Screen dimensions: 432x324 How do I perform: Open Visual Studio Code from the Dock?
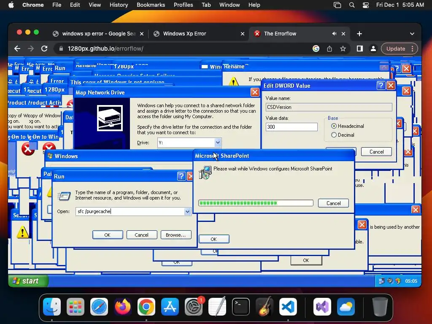288,307
